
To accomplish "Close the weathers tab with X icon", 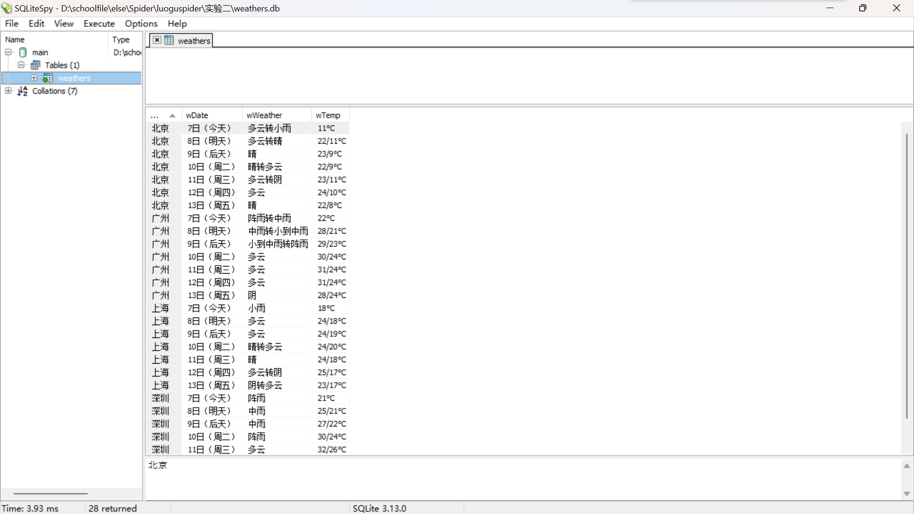I will tap(157, 40).
